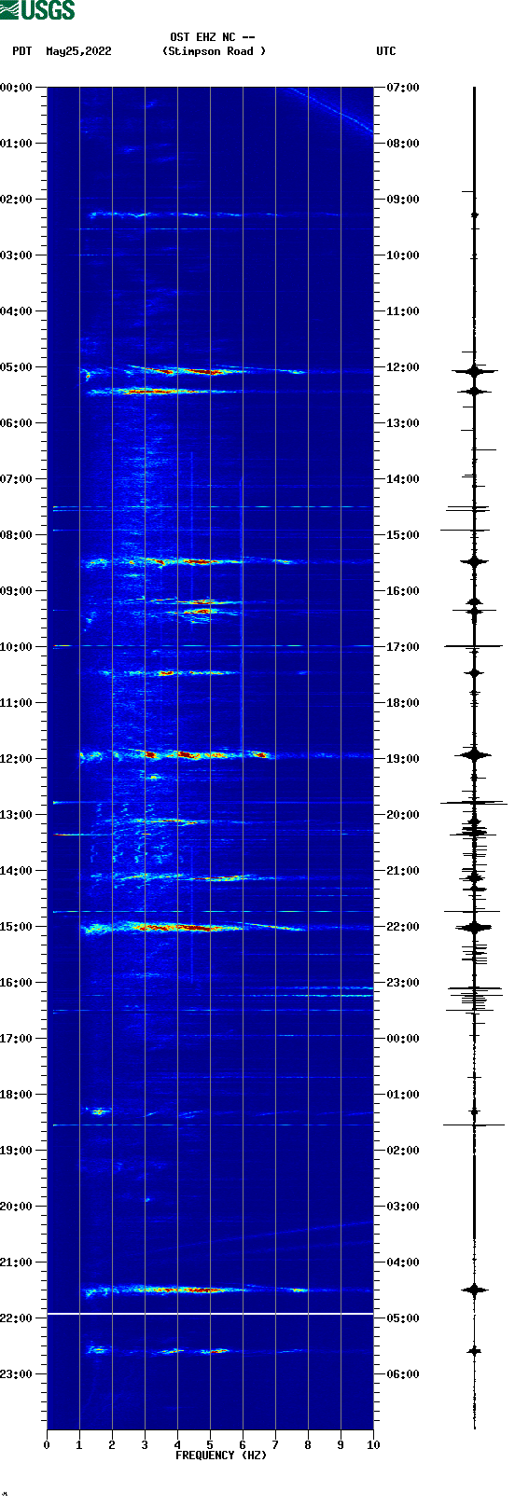Click the 10:00 PDT time label

(x=17, y=647)
